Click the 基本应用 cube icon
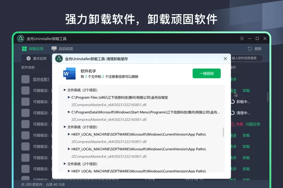 click(29, 58)
